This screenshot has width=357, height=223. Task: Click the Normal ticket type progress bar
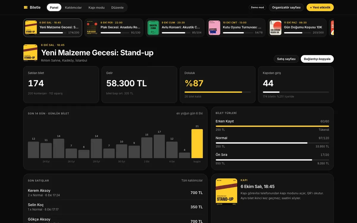[272, 143]
